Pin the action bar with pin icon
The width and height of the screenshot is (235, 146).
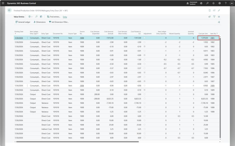219,22
